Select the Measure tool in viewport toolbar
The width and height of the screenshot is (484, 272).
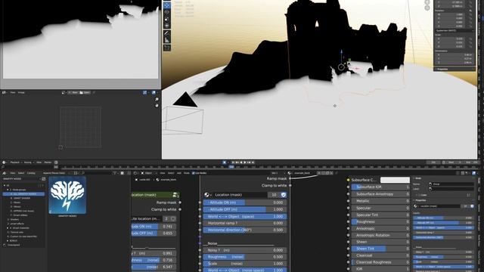[167, 40]
